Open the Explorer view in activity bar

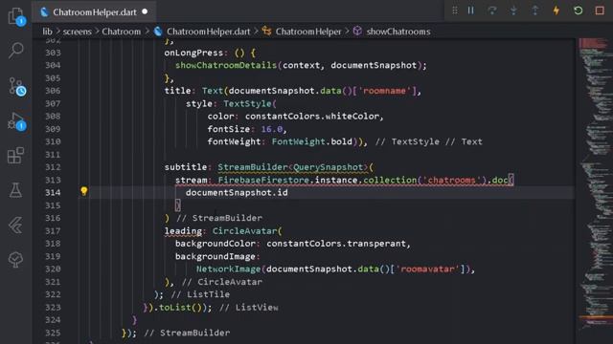(16, 16)
